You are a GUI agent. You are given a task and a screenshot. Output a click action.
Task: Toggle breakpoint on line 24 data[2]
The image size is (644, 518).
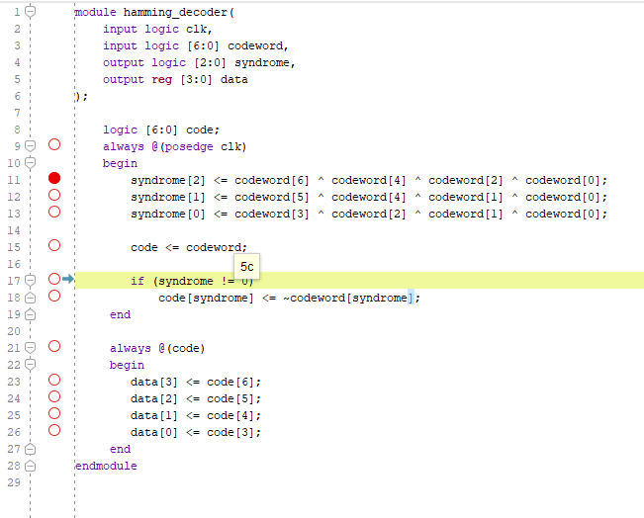(x=54, y=397)
